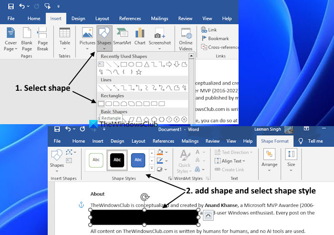The image size is (334, 235).
Task: Expand Shape Styles gallery More button
Action: click(152, 168)
